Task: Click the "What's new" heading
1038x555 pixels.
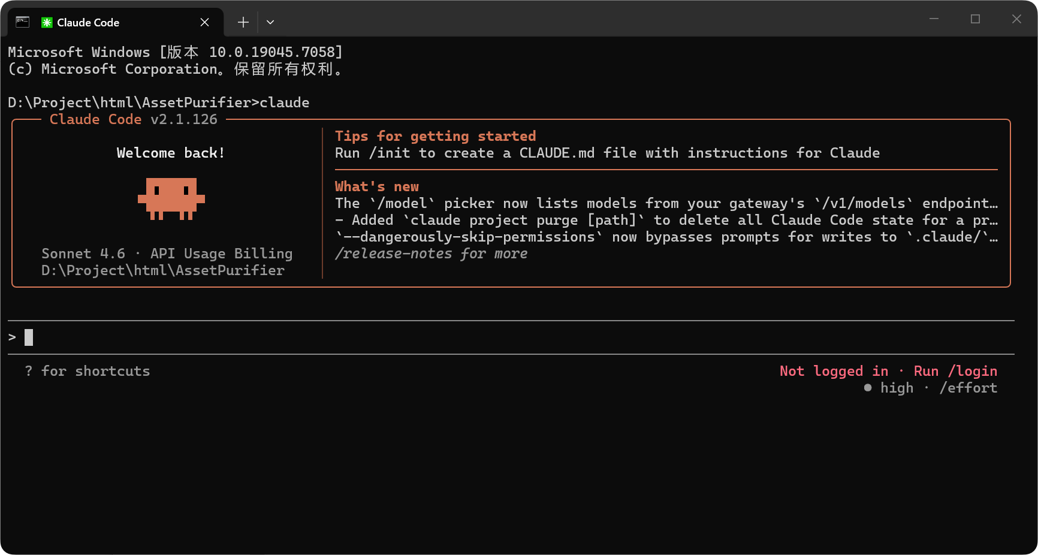Action: pos(377,186)
